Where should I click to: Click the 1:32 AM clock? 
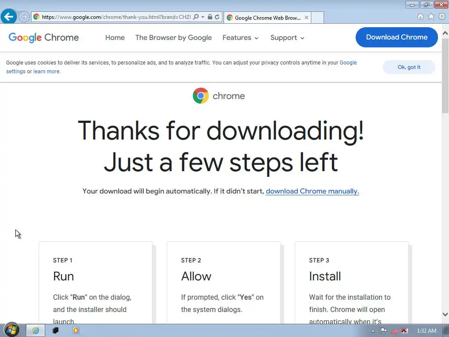point(426,331)
